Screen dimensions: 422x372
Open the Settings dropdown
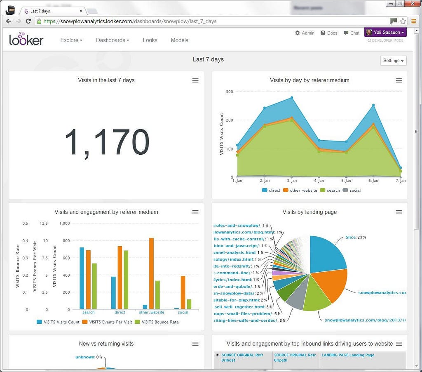(393, 61)
